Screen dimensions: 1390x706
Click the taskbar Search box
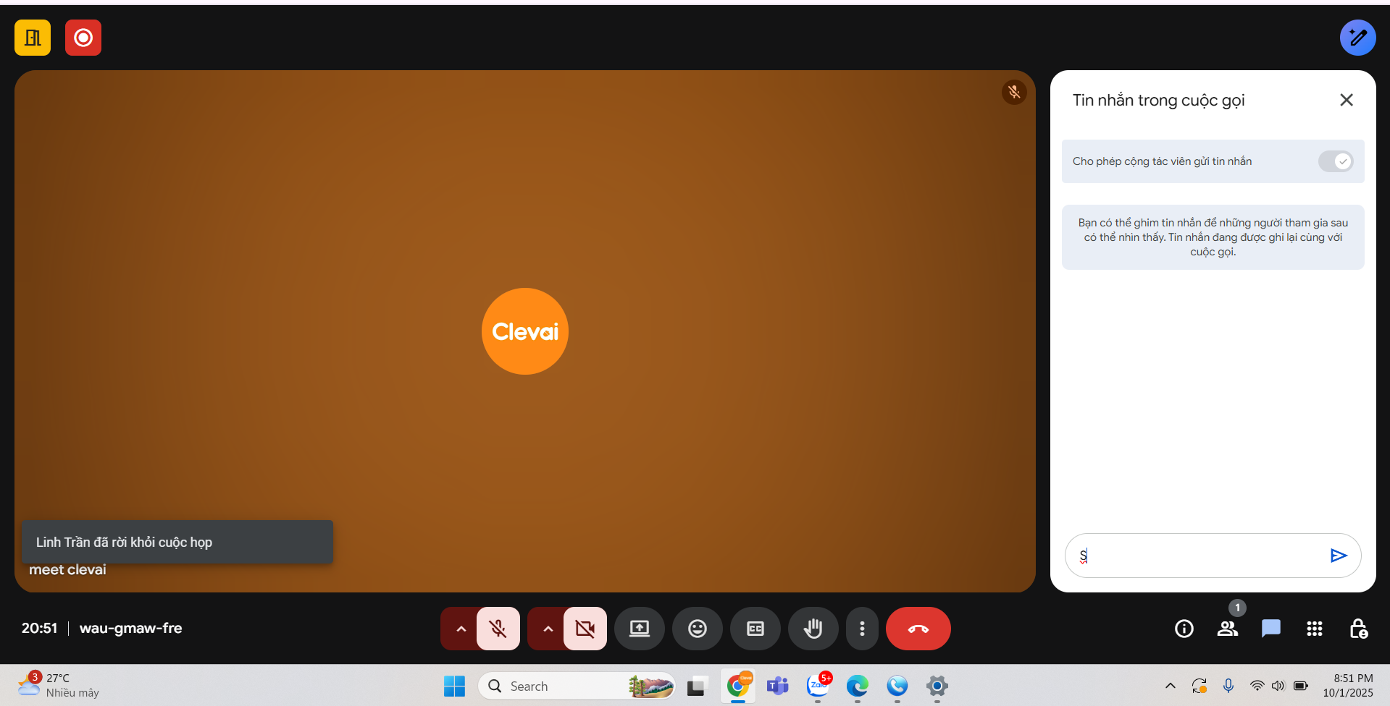pos(577,686)
